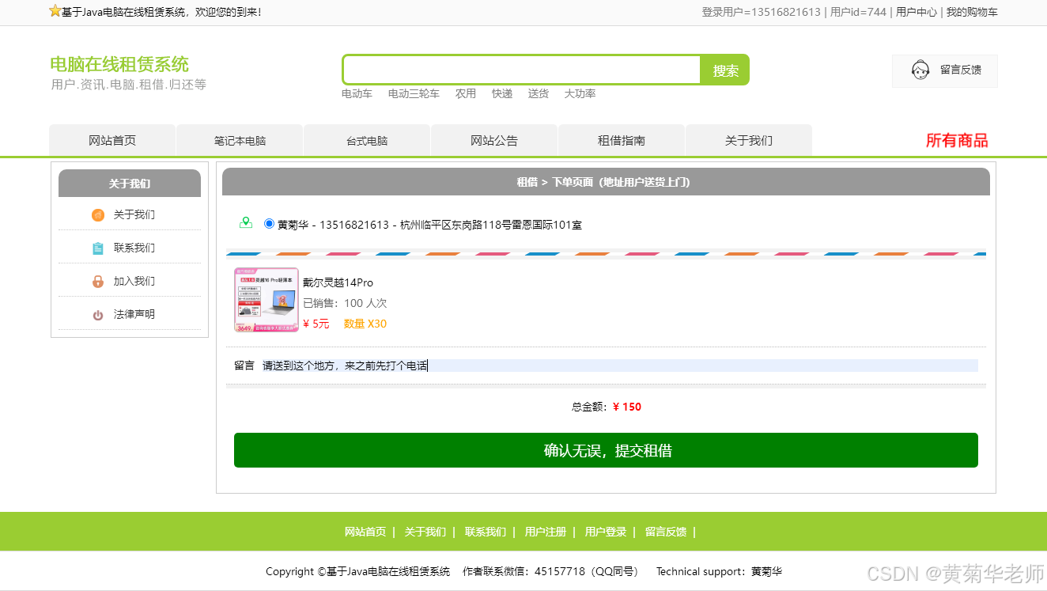The width and height of the screenshot is (1047, 591).
Task: Open the 租借指南 tab
Action: (x=621, y=139)
